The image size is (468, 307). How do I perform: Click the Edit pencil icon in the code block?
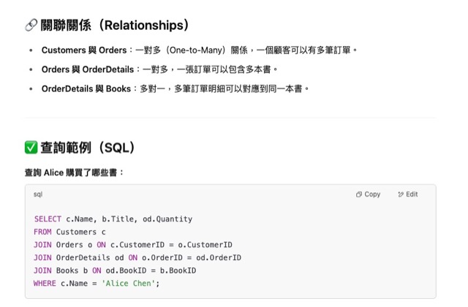coord(401,194)
